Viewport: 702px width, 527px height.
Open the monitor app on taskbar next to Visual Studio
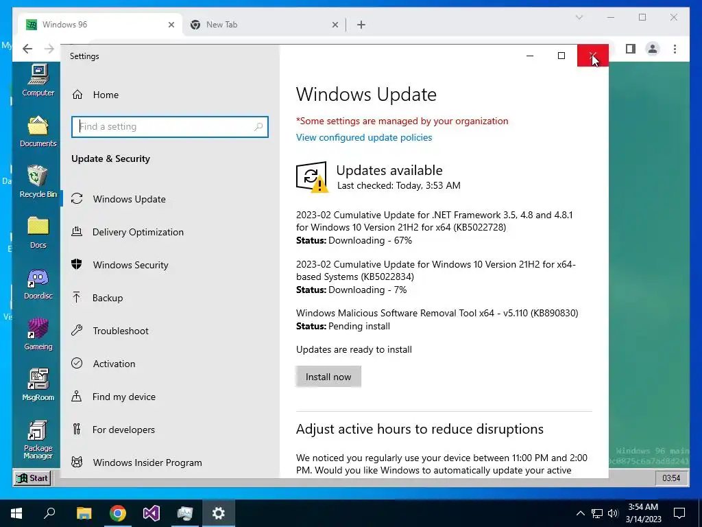(185, 513)
